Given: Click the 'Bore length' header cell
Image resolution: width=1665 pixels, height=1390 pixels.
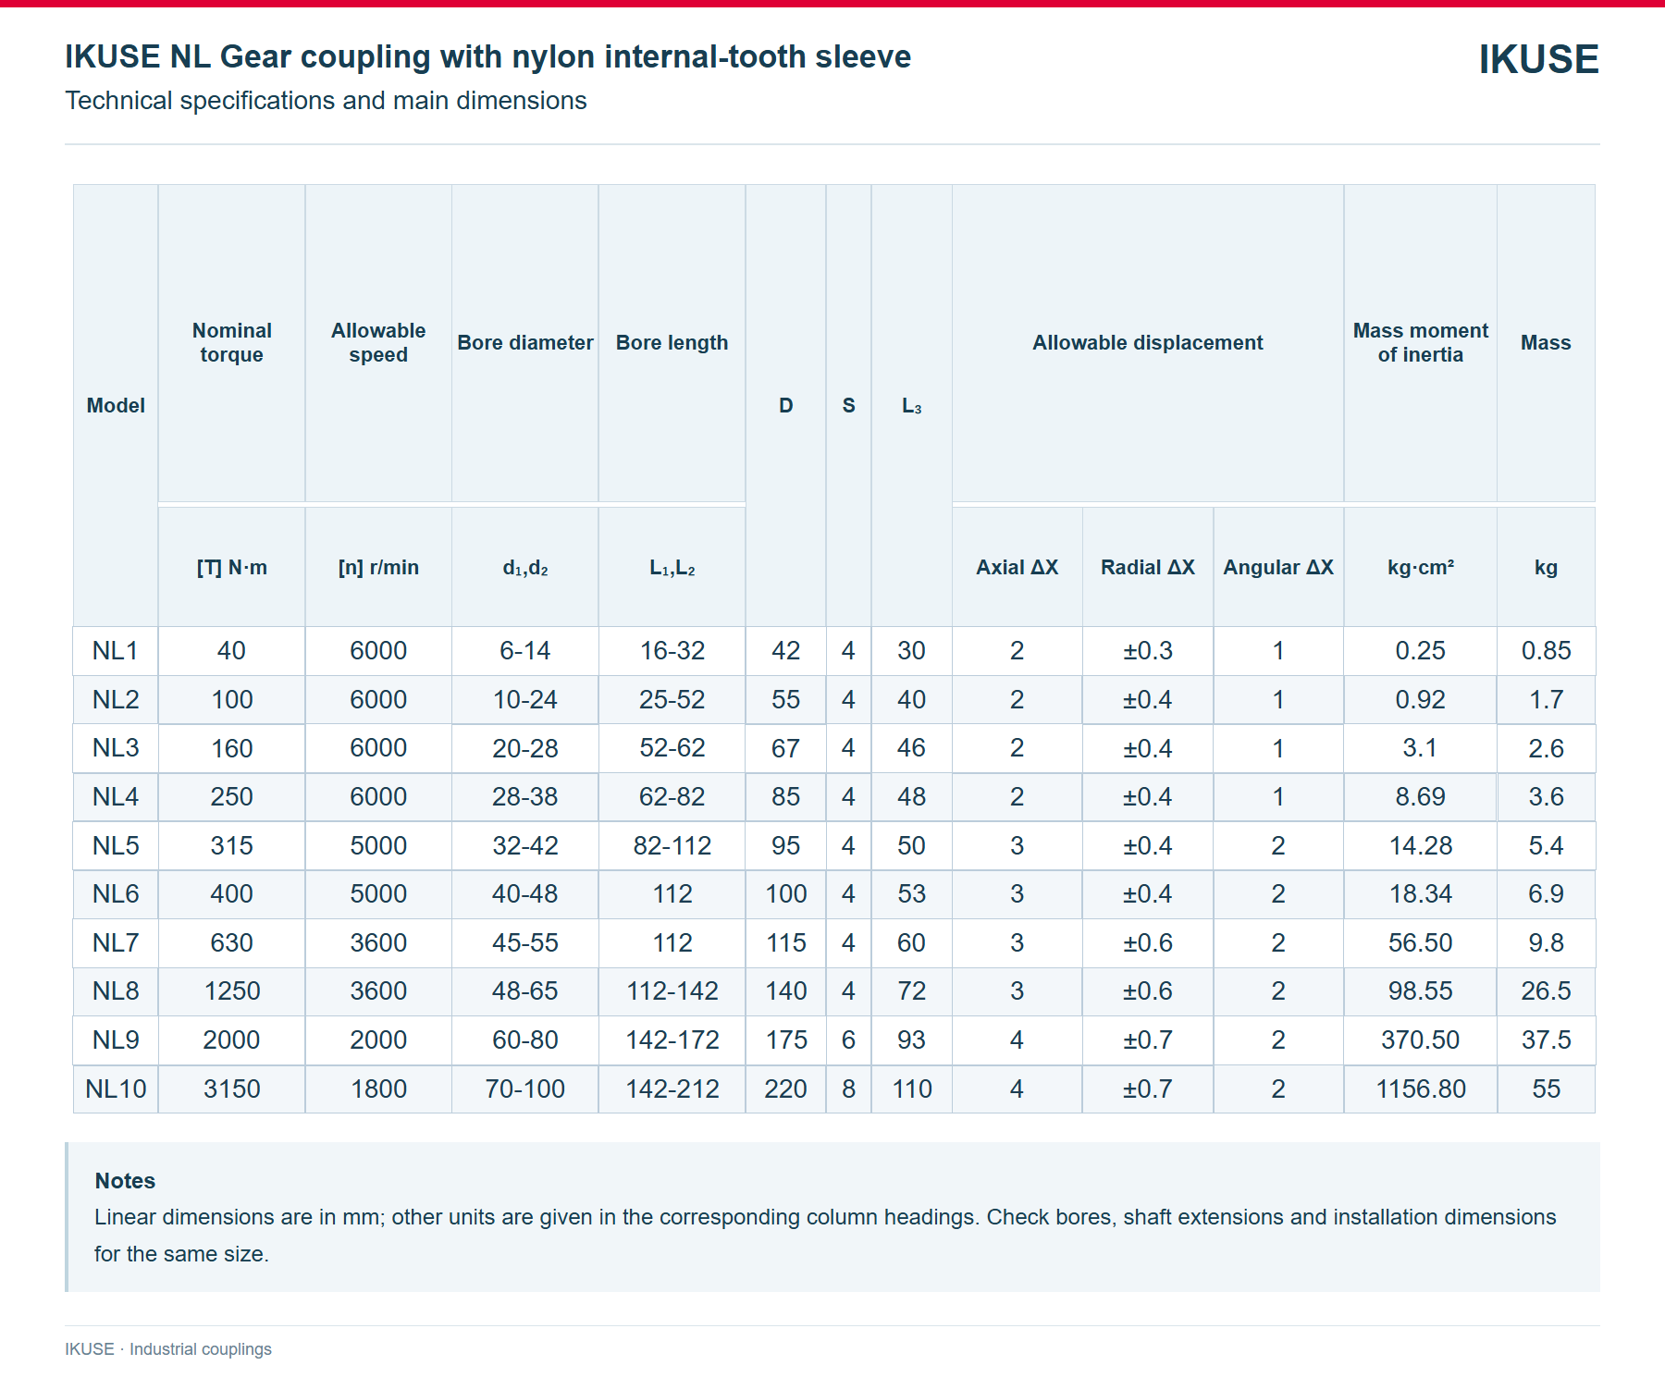Looking at the screenshot, I should [672, 342].
